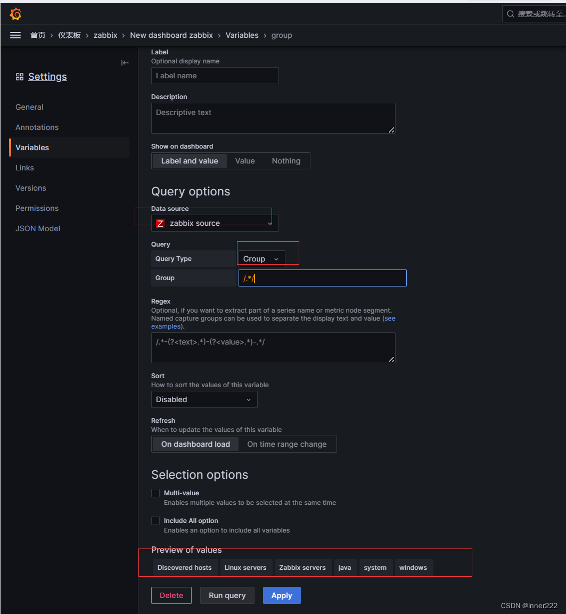Click the search magnifier icon

coord(511,14)
